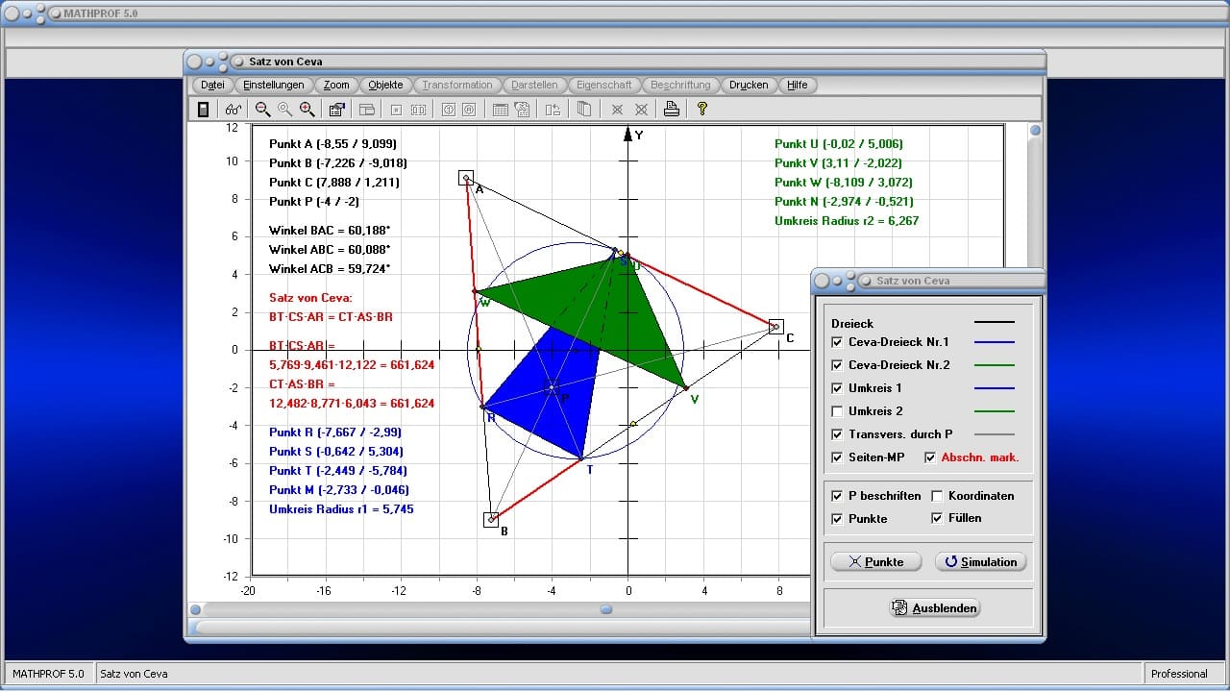
Task: Click the vertical scrollbar thumb right of the graph
Action: (1035, 131)
